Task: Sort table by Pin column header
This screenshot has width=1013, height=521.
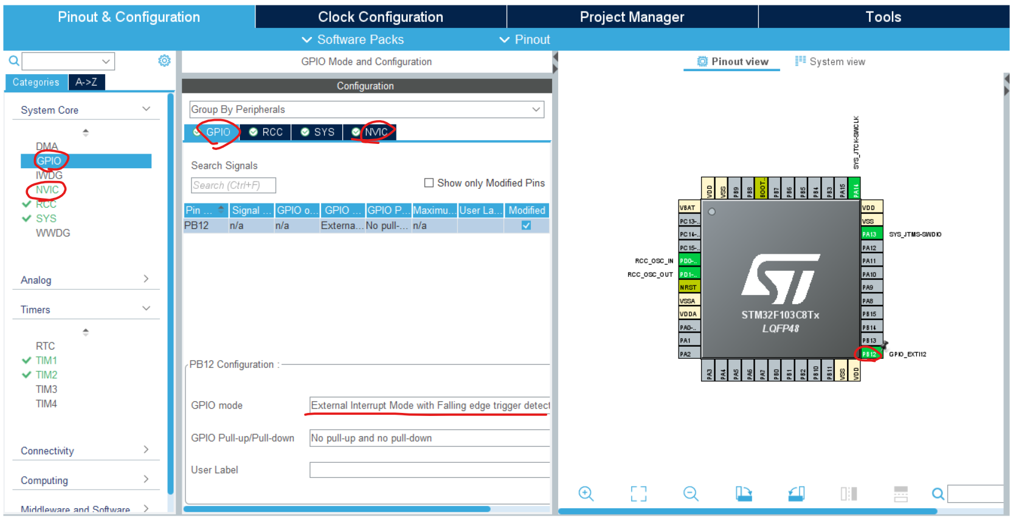Action: 206,210
